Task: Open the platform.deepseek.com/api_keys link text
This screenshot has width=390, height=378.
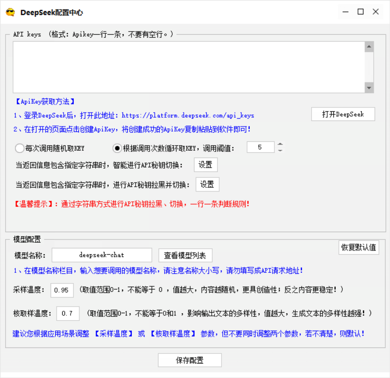Action: [188, 115]
